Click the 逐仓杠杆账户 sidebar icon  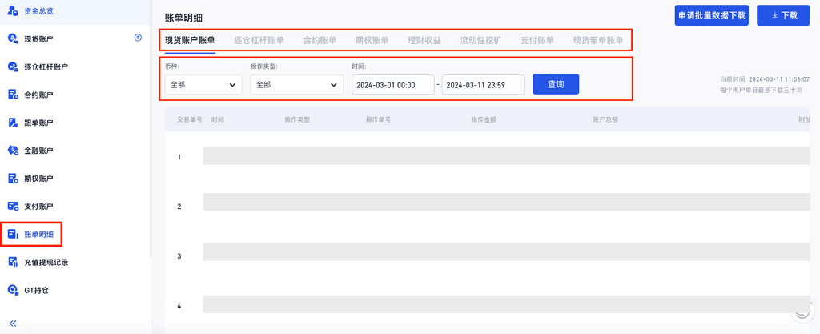pos(13,66)
